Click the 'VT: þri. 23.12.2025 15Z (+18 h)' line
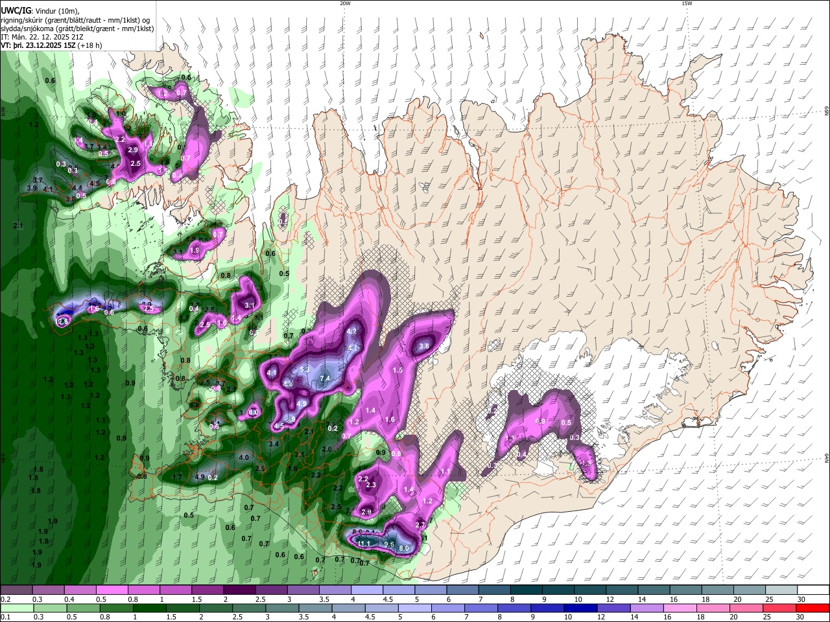 [x=51, y=45]
